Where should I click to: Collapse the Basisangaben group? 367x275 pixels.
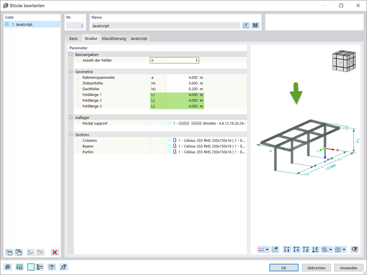click(71, 55)
